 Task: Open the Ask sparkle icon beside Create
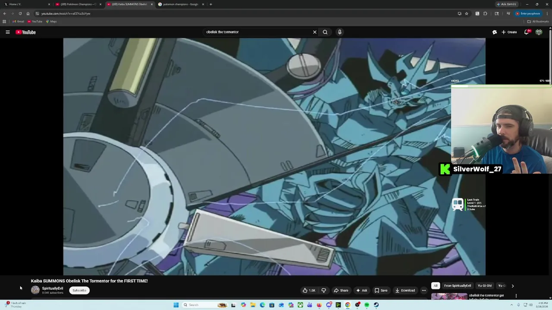point(495,32)
